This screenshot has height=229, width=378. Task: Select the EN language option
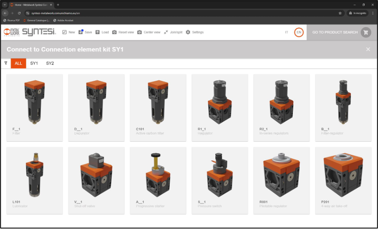(299, 32)
